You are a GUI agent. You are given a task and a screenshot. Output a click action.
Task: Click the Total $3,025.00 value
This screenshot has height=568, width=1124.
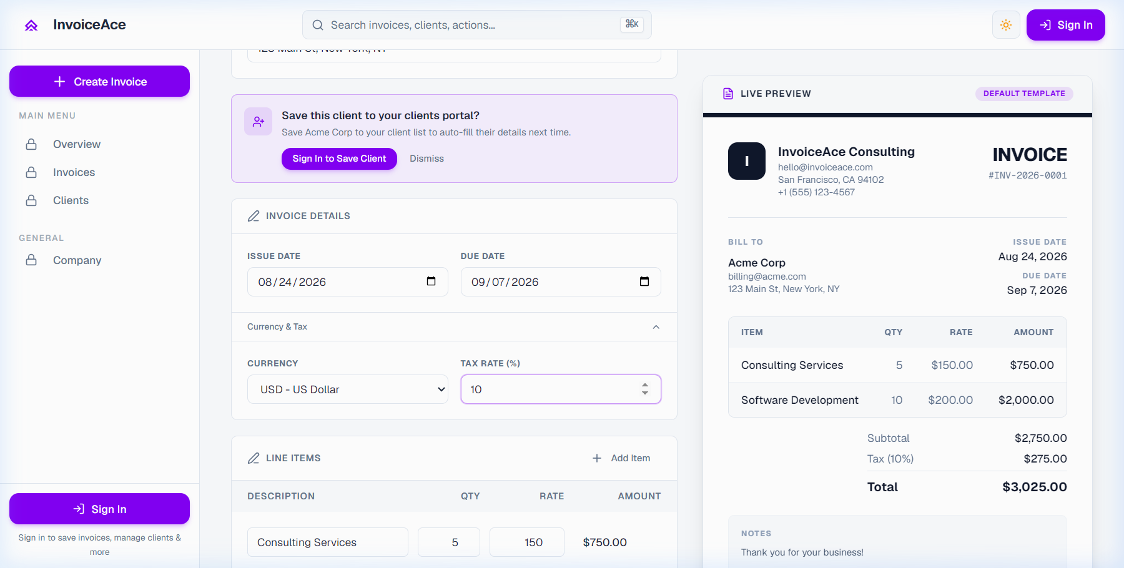click(x=1035, y=487)
